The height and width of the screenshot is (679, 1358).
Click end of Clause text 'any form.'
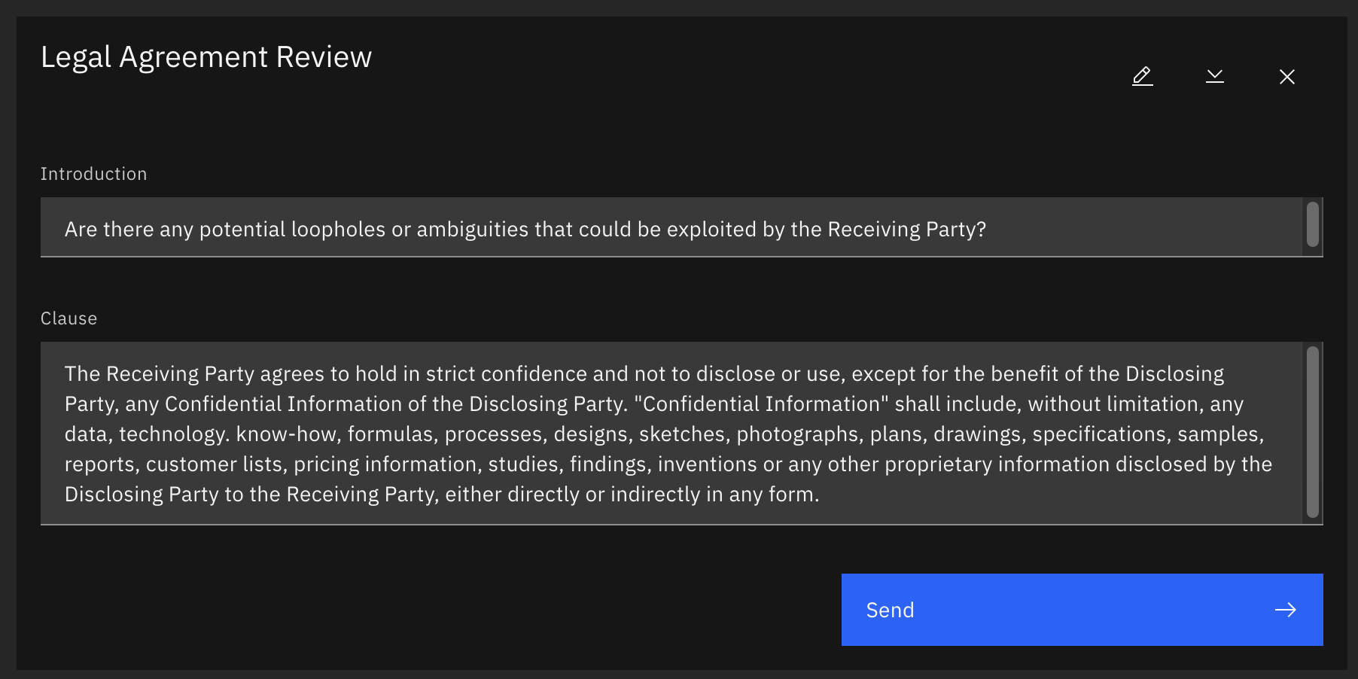pos(820,495)
